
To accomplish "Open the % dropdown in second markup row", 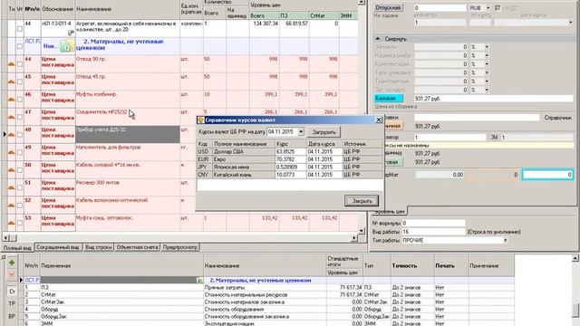I will (487, 55).
